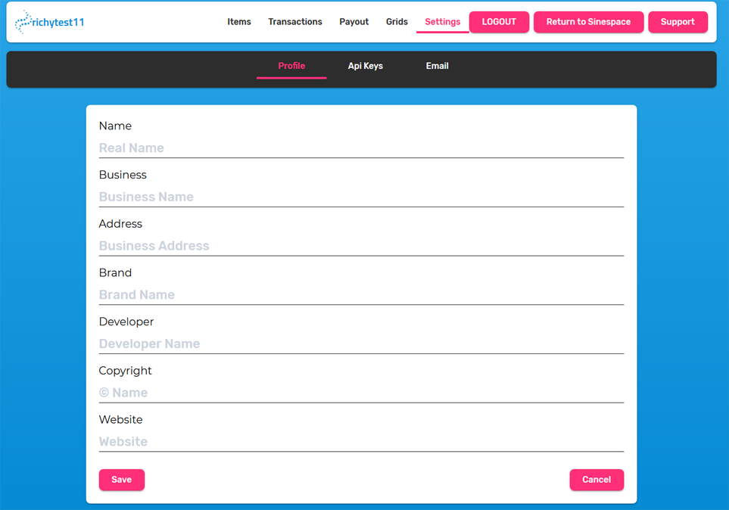Open the Payout section
The image size is (729, 510).
point(354,22)
